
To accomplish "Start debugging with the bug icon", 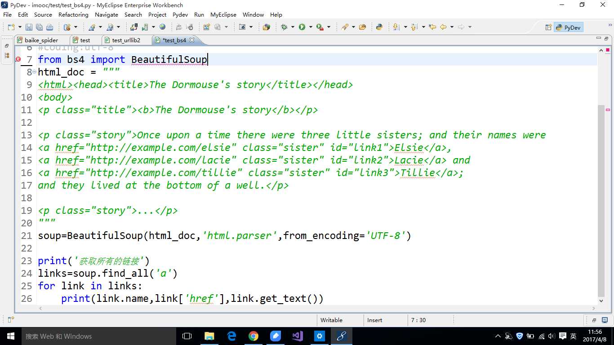I will [284, 27].
